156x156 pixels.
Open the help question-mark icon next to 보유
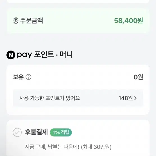click(28, 77)
